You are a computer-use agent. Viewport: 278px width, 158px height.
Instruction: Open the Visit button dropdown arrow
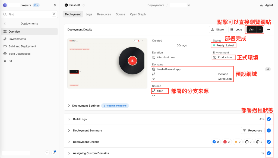tap(260, 30)
